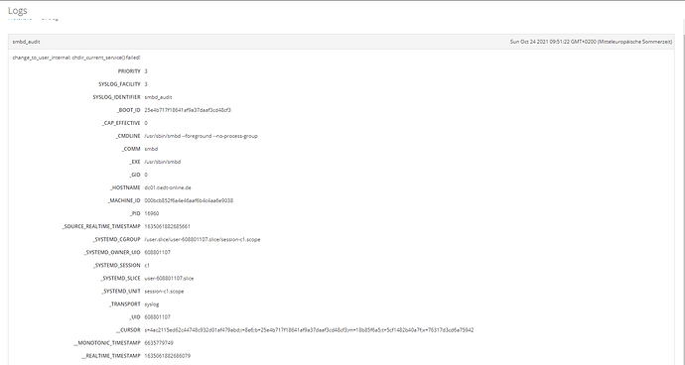685x365 pixels.
Task: Click the _CAP_EFFECTIVE field label
Action: [121, 123]
